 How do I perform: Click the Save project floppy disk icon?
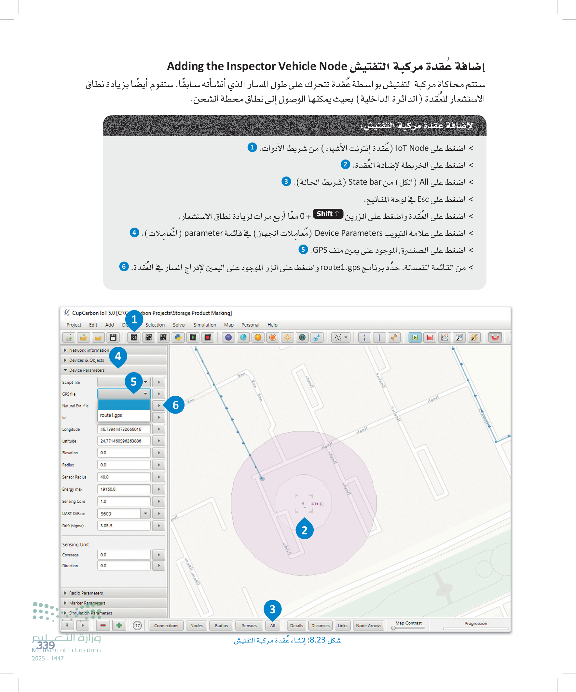(x=113, y=337)
